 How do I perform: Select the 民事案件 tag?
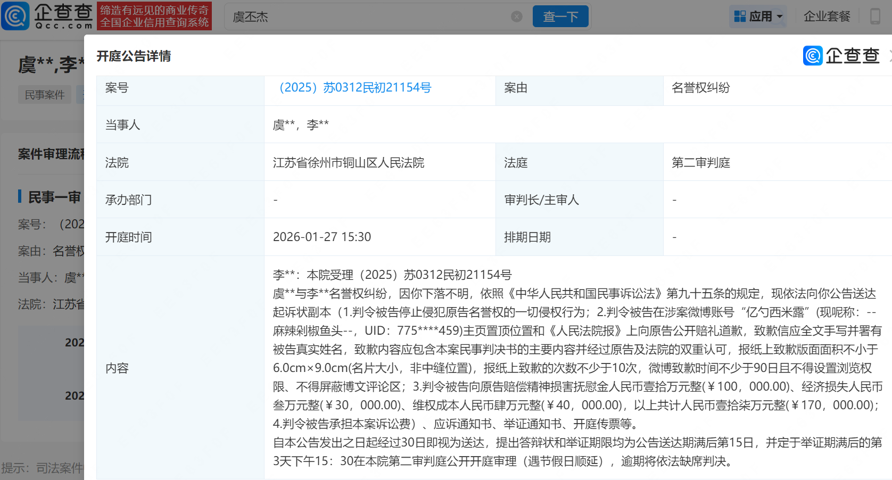(45, 95)
